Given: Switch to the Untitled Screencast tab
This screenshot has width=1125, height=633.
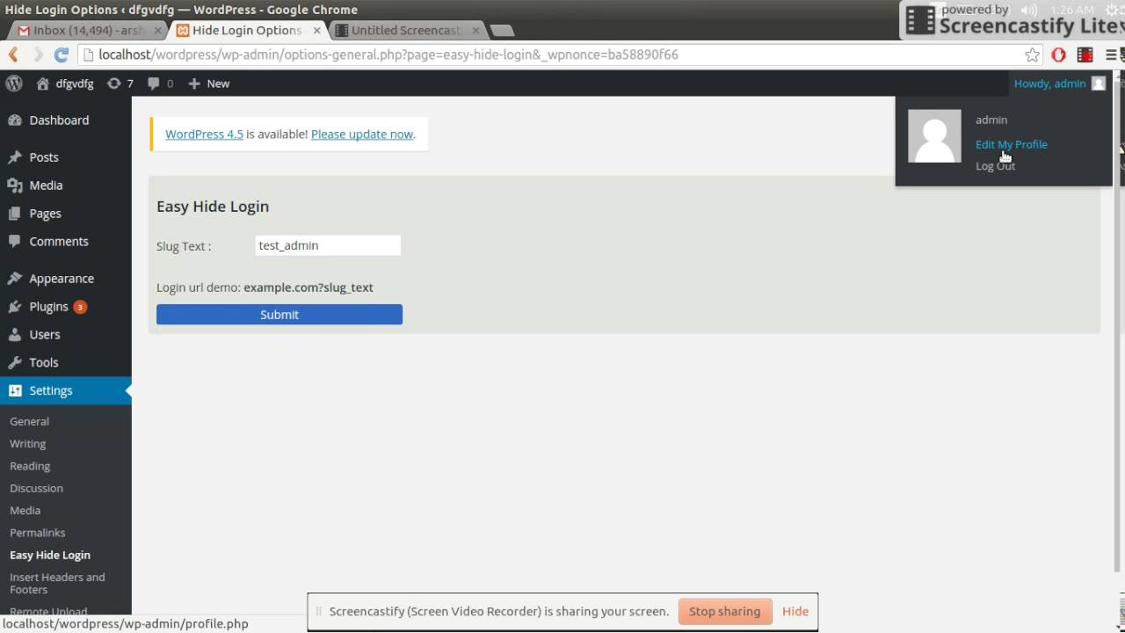Looking at the screenshot, I should (406, 30).
